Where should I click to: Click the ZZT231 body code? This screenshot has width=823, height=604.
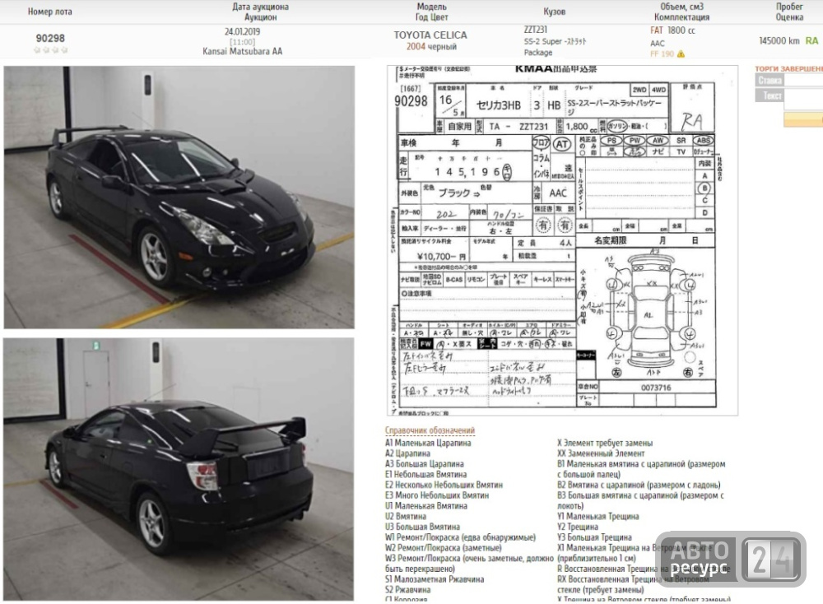536,30
